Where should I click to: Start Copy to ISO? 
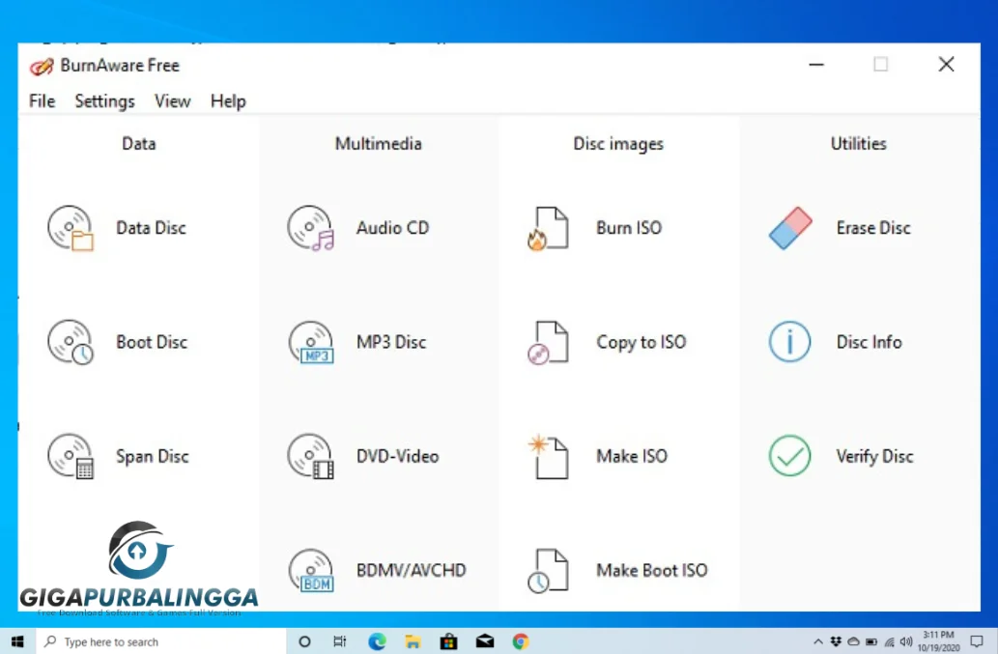(607, 342)
